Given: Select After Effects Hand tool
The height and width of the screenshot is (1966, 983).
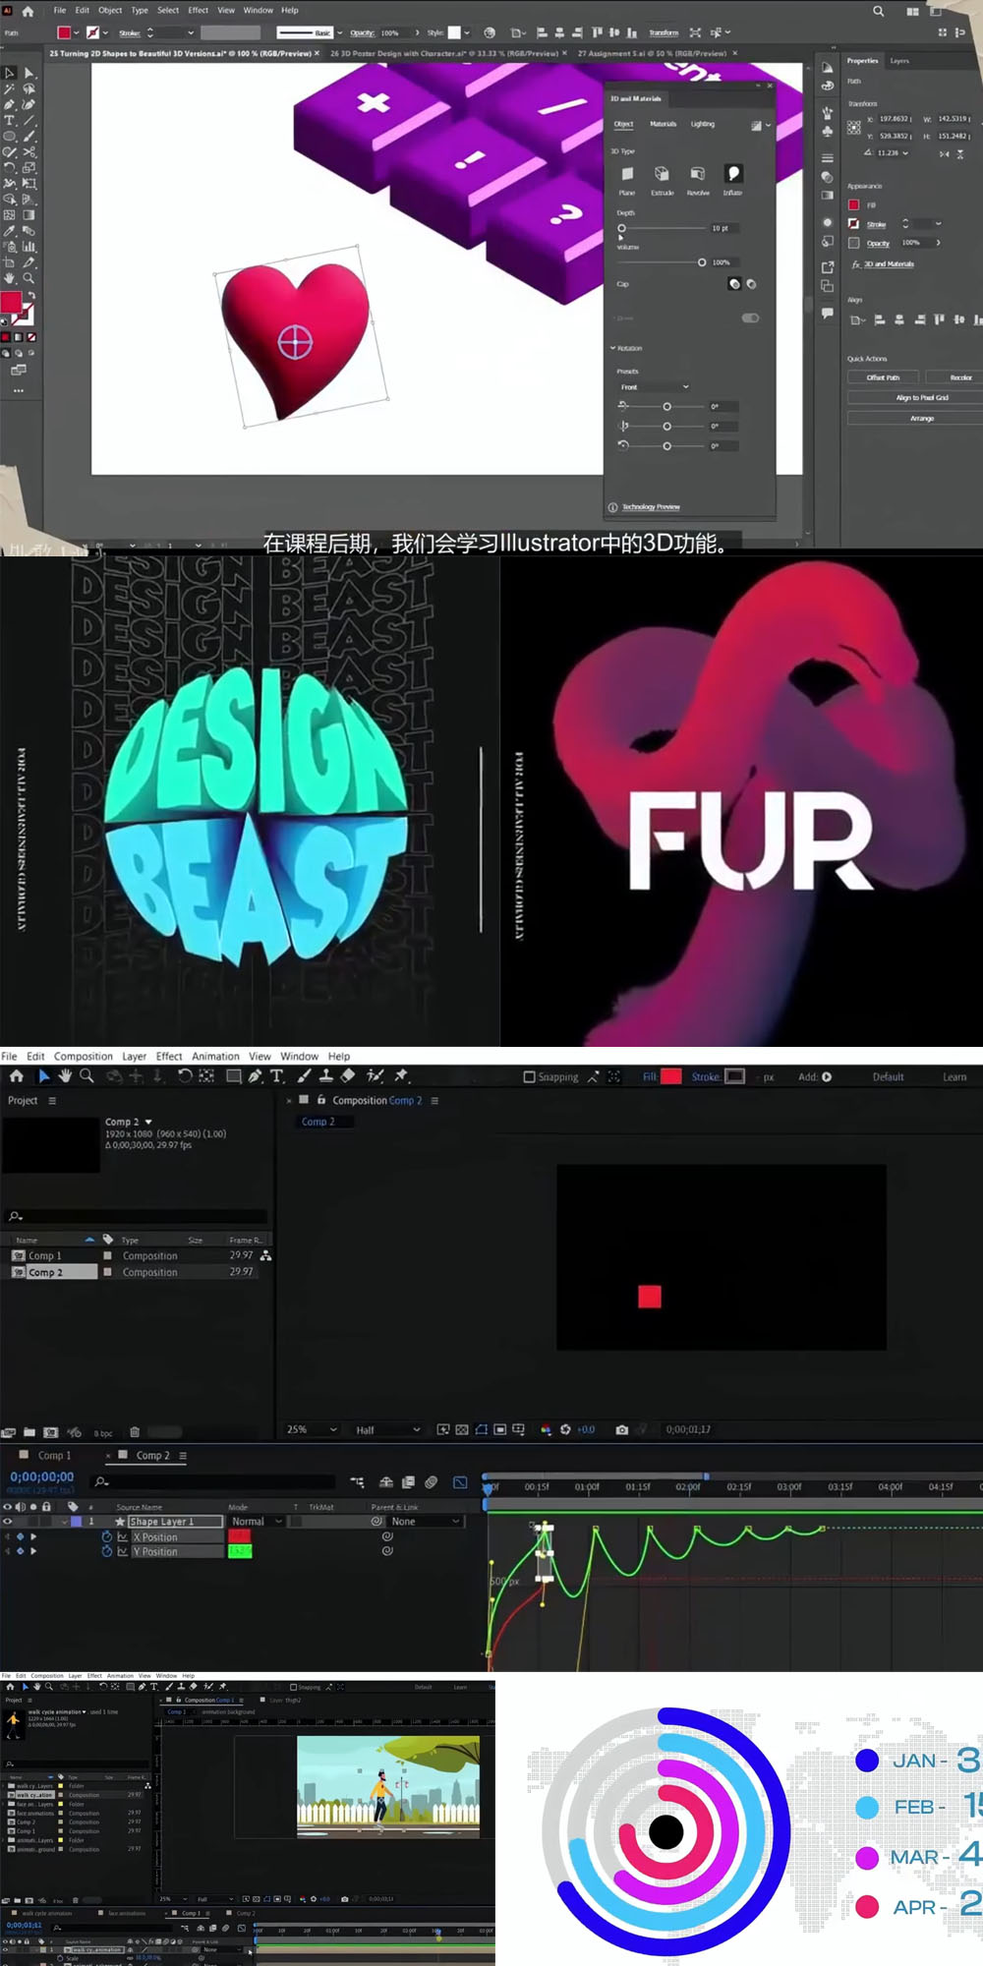Looking at the screenshot, I should point(65,1076).
